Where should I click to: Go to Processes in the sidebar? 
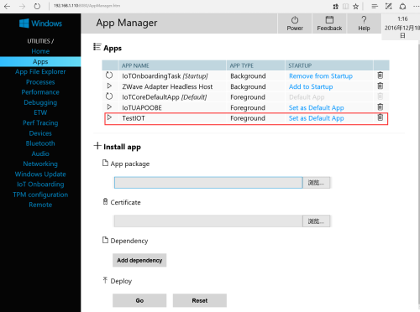pos(40,82)
